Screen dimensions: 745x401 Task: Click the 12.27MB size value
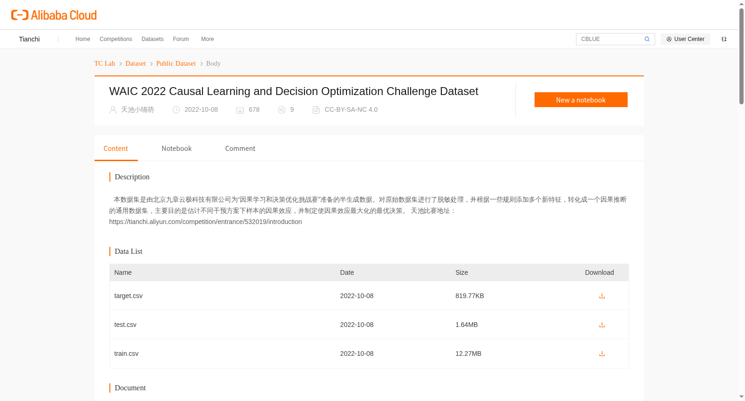(x=468, y=353)
